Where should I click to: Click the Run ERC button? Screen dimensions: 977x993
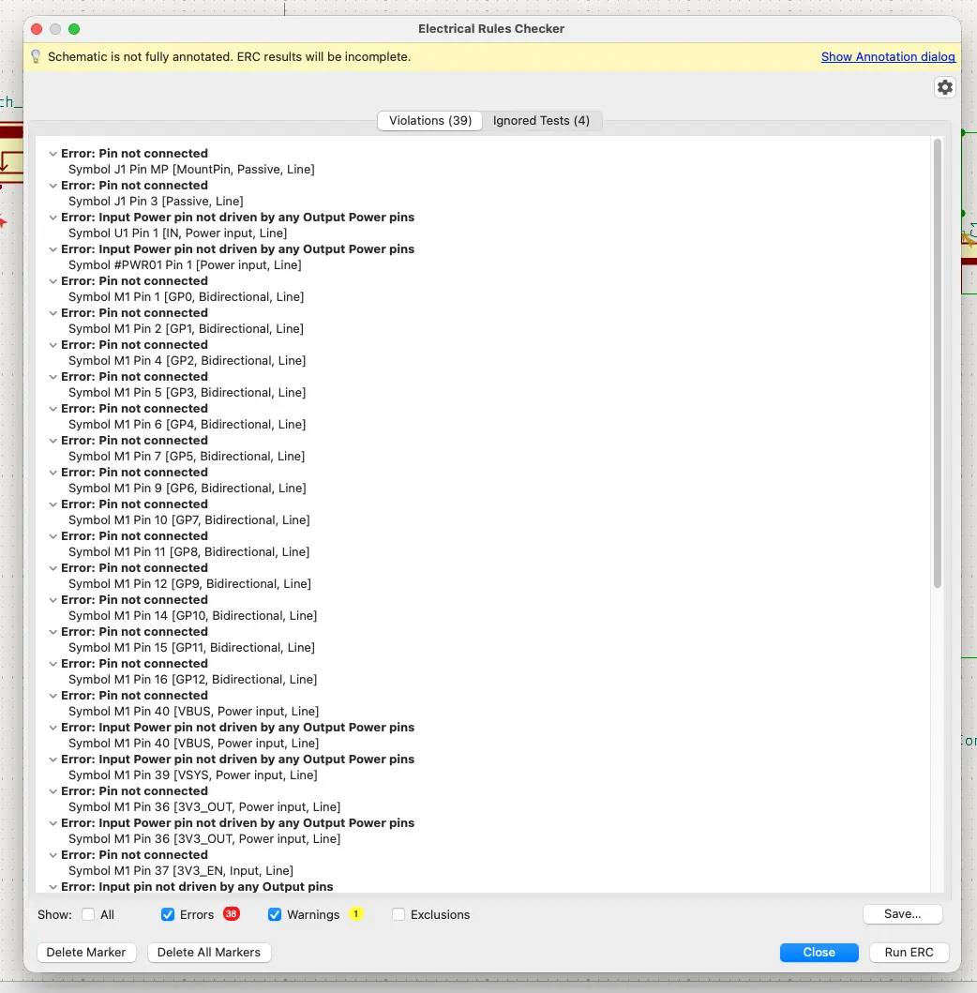click(x=909, y=952)
